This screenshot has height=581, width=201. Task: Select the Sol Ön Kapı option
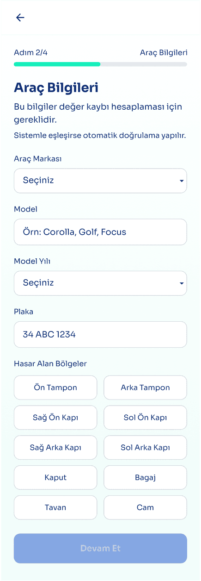pyautogui.click(x=145, y=418)
